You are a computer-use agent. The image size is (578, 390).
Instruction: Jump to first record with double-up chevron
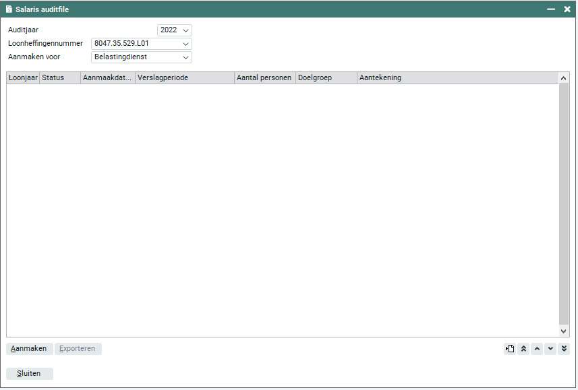[x=523, y=348]
